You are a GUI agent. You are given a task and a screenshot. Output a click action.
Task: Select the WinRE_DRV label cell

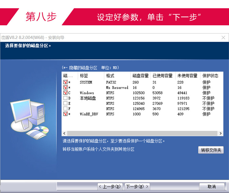pos(89,114)
